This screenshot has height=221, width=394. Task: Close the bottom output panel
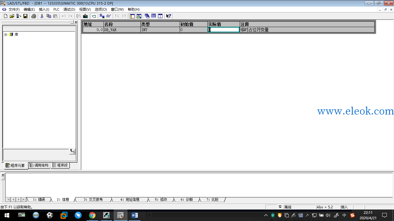(x=3, y=175)
